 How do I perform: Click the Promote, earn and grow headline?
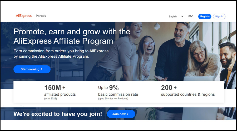click(72, 36)
